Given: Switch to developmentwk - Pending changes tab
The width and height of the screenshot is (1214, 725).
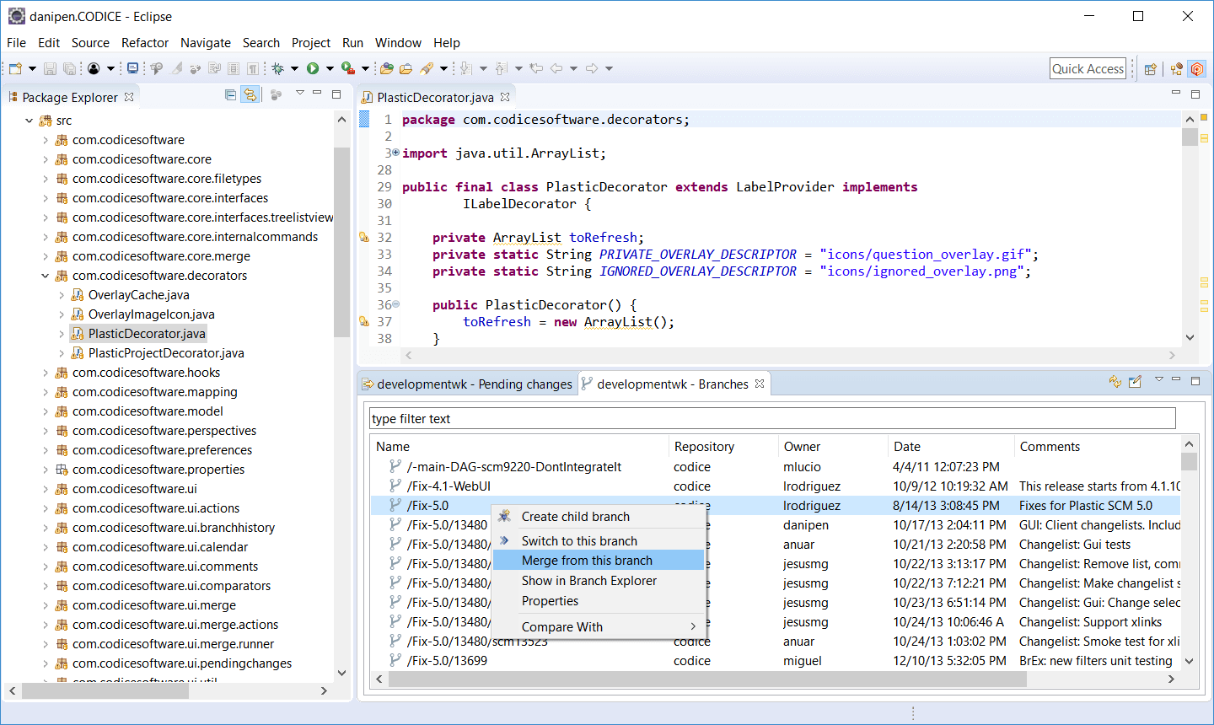Looking at the screenshot, I should coord(468,384).
